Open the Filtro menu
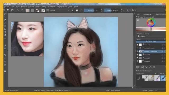Screen dimensions: 169x95 point(44,7)
